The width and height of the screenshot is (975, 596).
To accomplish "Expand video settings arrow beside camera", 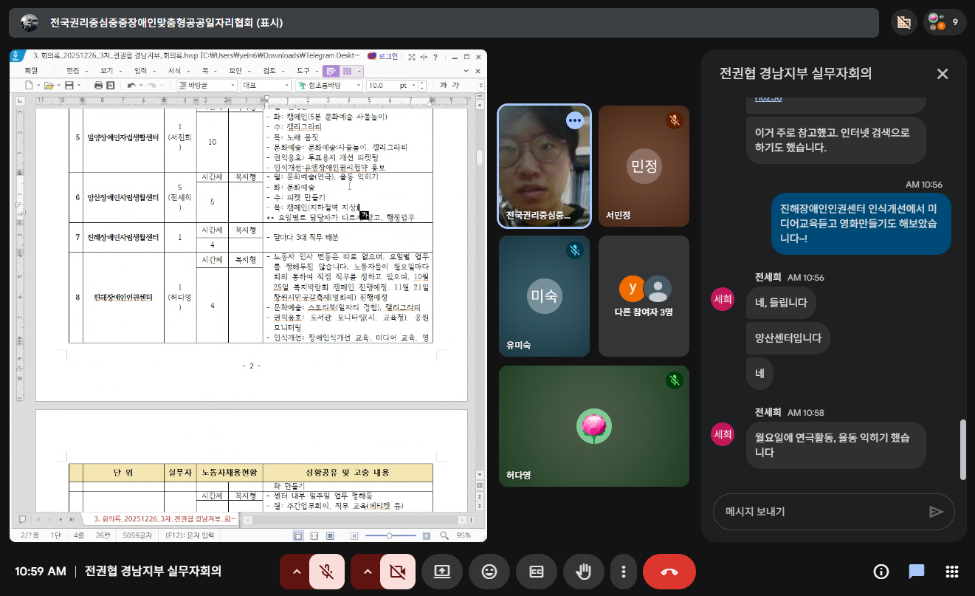I will (x=368, y=572).
